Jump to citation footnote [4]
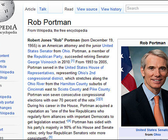 [69, 121]
